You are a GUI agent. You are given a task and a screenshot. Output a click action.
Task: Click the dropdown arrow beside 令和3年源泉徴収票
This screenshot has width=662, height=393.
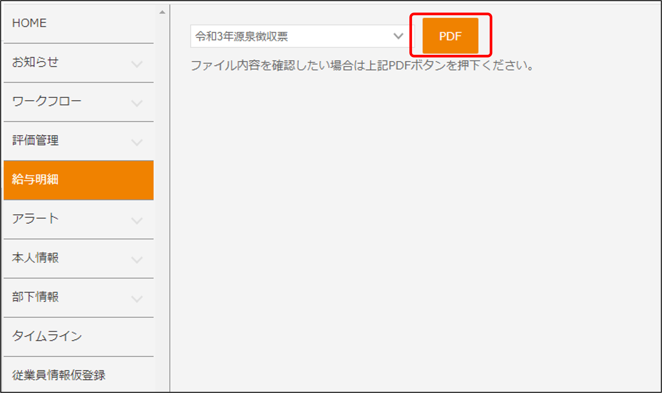tap(398, 36)
